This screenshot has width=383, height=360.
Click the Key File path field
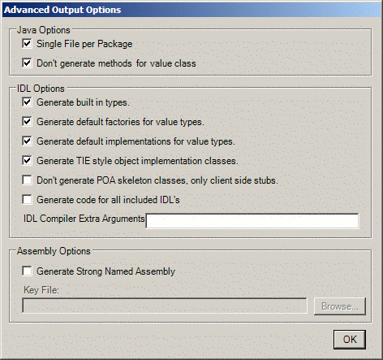pyautogui.click(x=165, y=306)
